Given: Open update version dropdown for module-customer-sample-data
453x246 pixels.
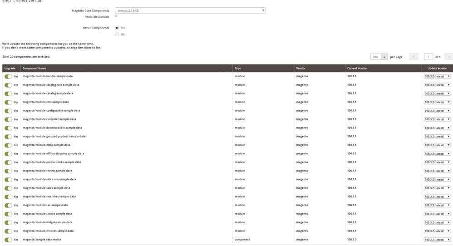Looking at the screenshot, I should tap(437, 119).
